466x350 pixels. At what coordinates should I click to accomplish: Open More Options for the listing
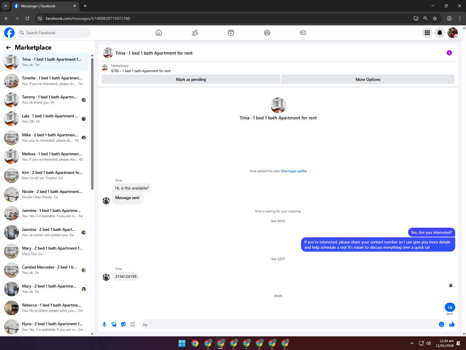(x=368, y=79)
